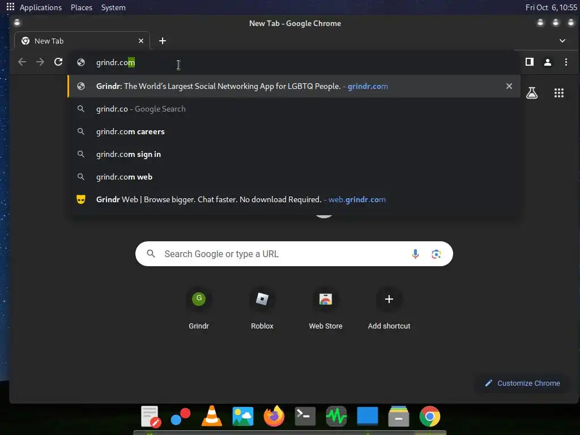Open a new tab with plus button
Image resolution: width=580 pixels, height=435 pixels.
coord(163,41)
